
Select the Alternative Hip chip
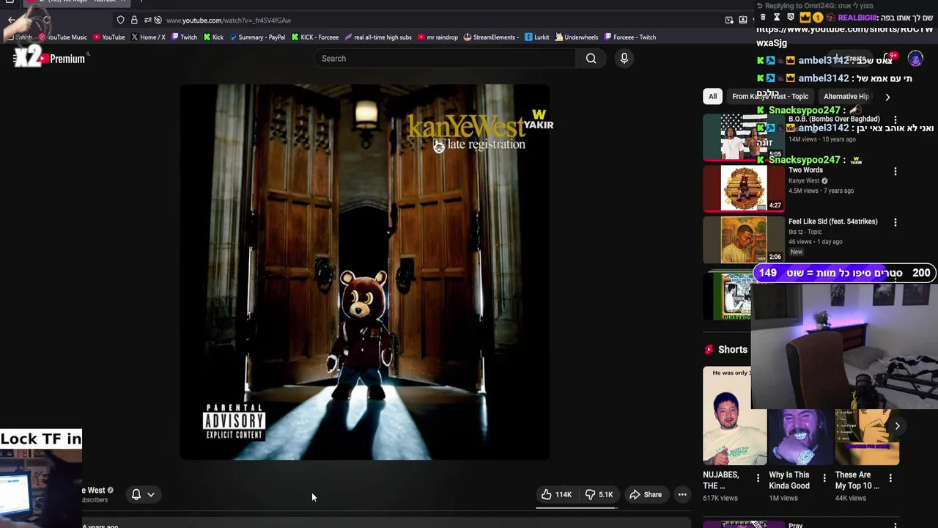[846, 96]
